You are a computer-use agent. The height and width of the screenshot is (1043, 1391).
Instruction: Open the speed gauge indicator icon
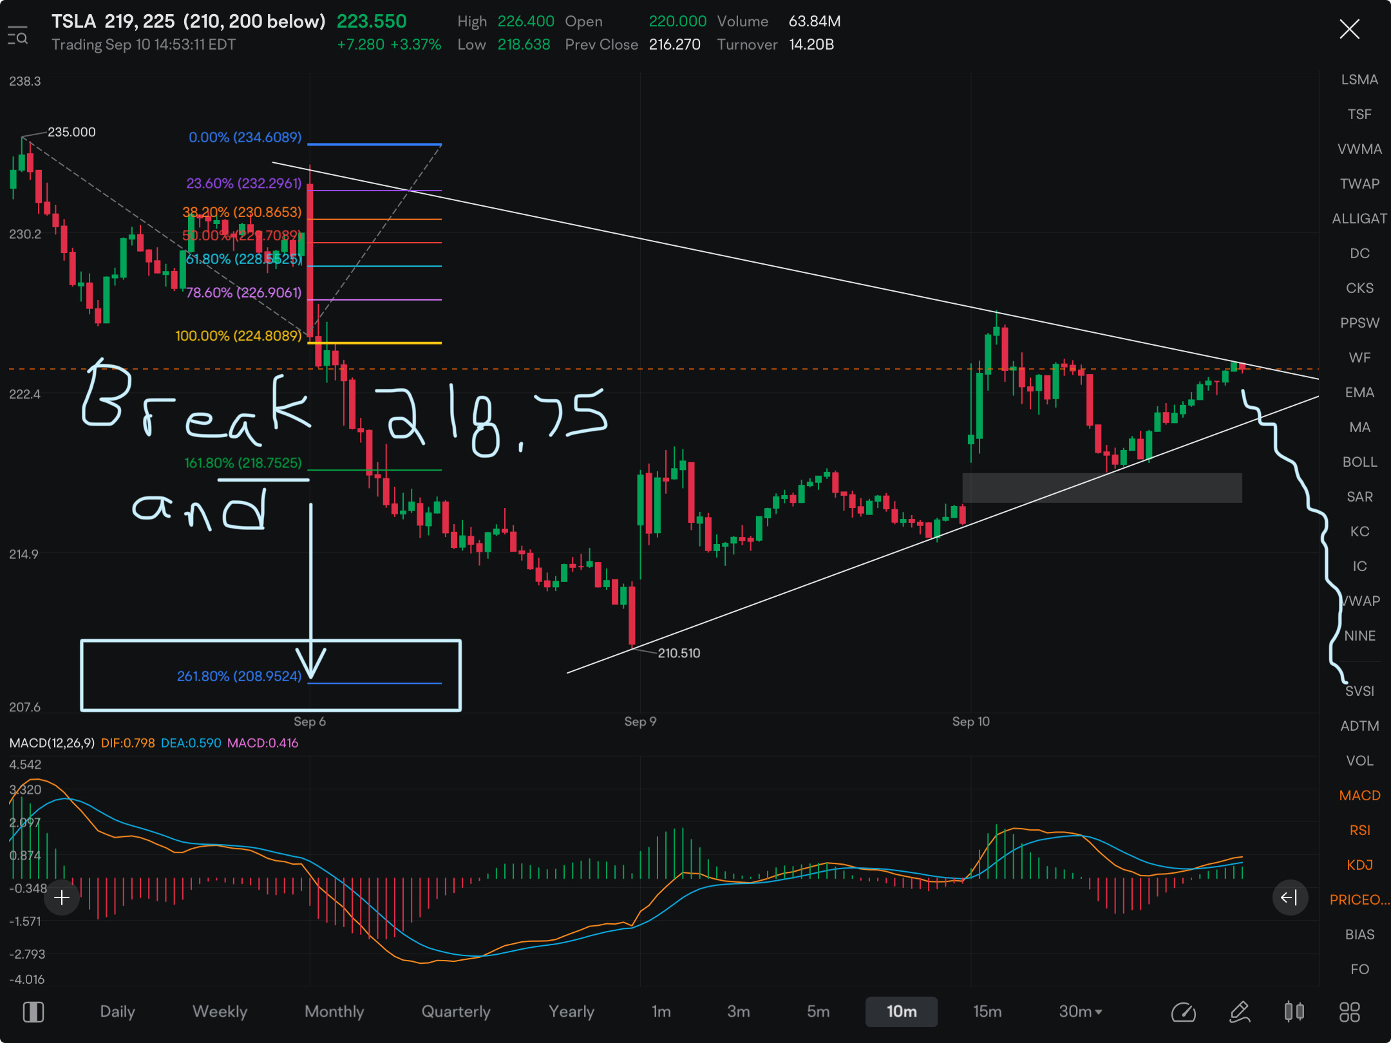(1183, 1011)
